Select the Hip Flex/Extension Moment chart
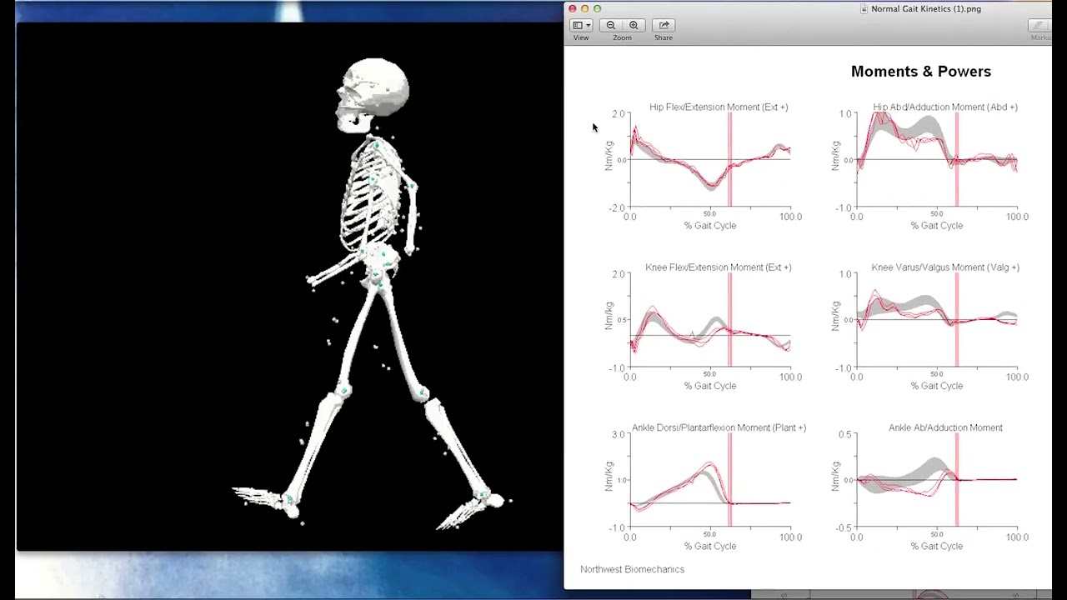Screen dimensions: 1067x600 [710, 160]
